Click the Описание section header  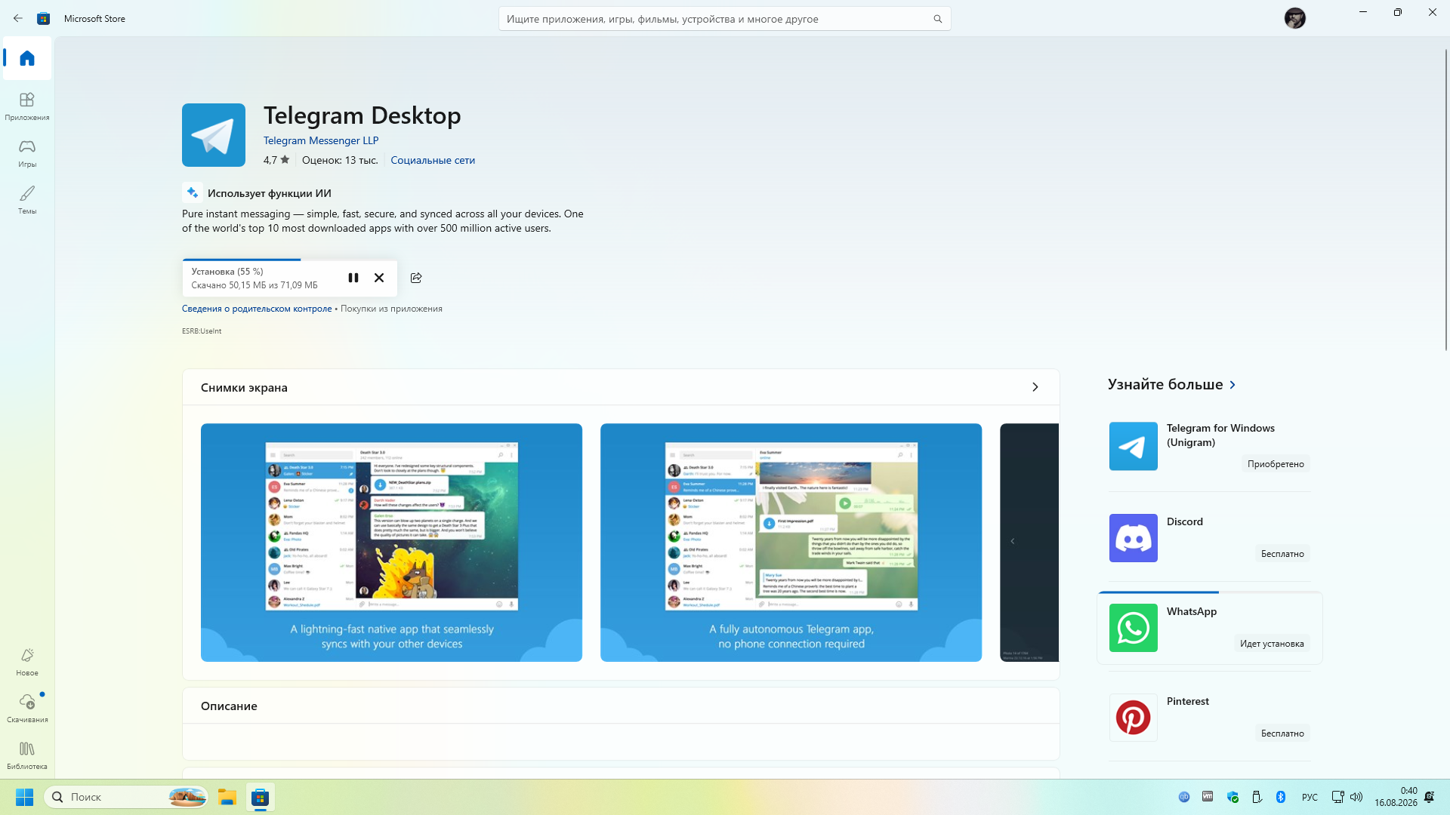[x=229, y=706]
